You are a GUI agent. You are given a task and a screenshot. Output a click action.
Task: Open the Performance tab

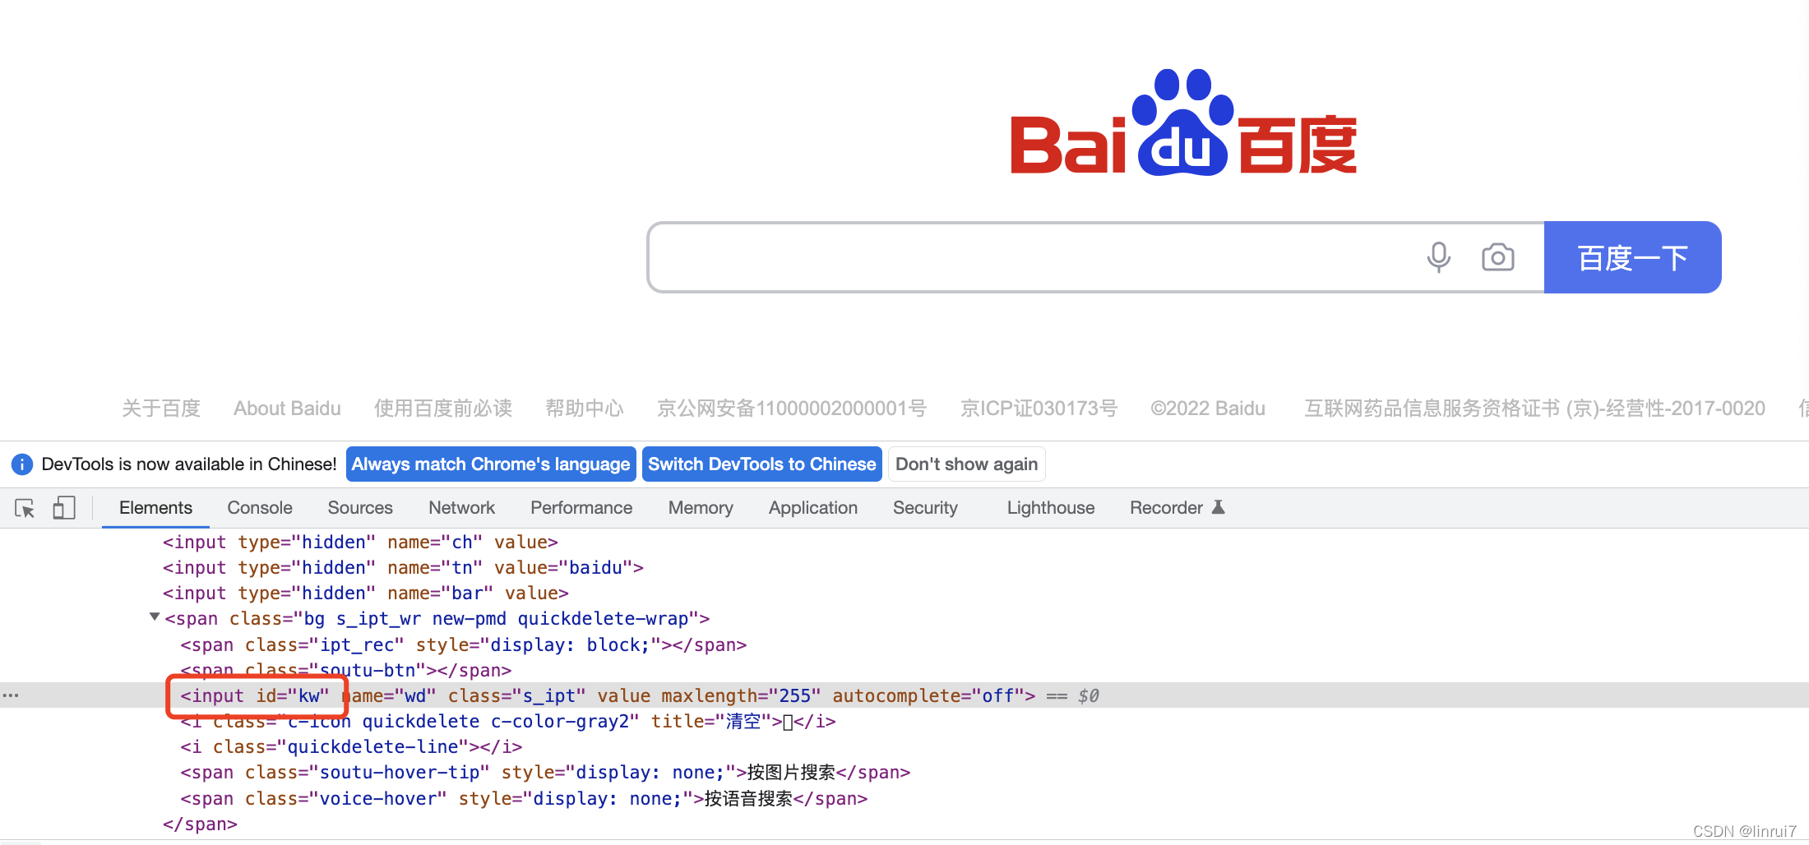tap(581, 508)
